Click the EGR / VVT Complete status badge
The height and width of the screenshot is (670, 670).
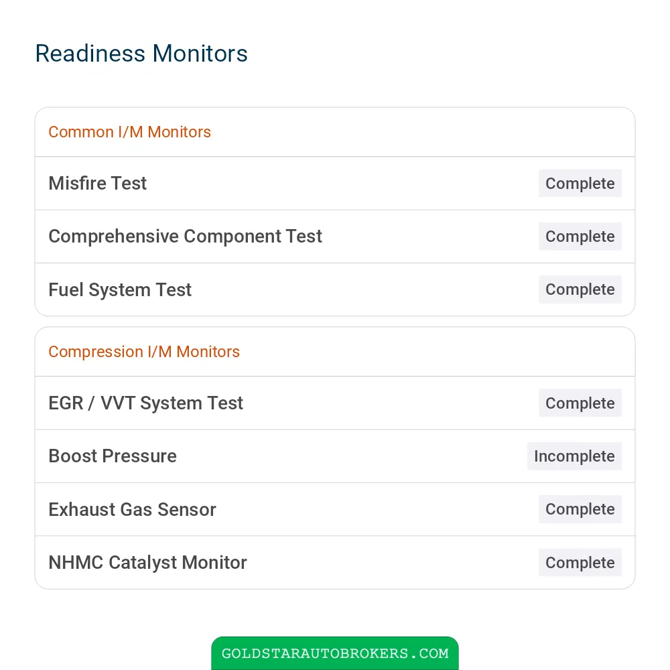pyautogui.click(x=580, y=403)
